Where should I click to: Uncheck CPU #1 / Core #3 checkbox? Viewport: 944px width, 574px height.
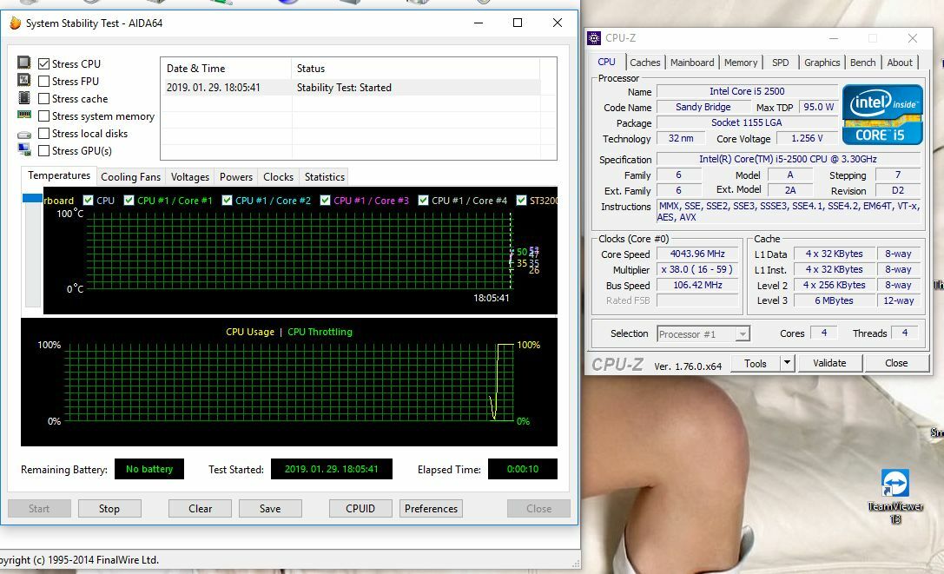[325, 201]
